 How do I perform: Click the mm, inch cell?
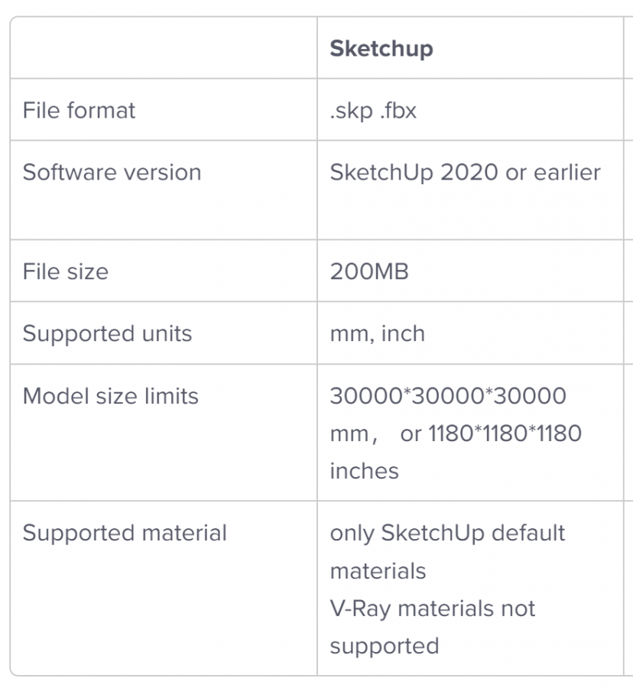coord(377,333)
